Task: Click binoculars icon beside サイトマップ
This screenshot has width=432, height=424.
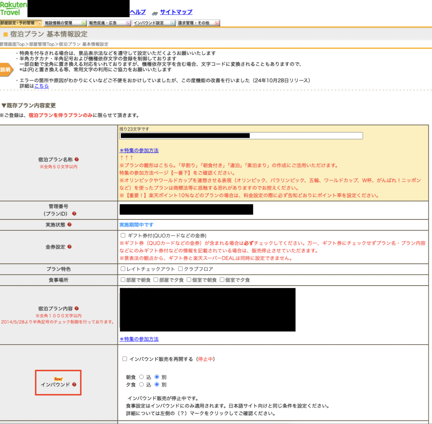Action: coord(155,13)
